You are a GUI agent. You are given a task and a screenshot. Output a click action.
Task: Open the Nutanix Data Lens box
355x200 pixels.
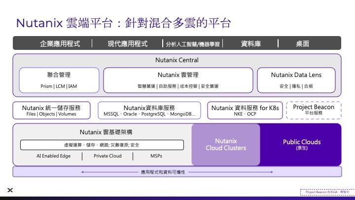[x=296, y=80]
